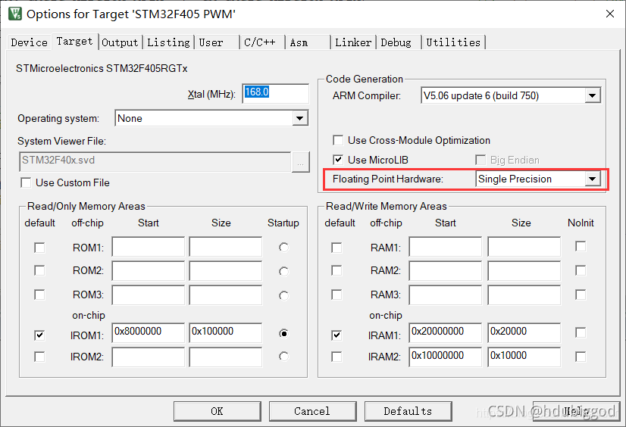Close the Options for Target dialog
626x427 pixels.
[x=609, y=14]
